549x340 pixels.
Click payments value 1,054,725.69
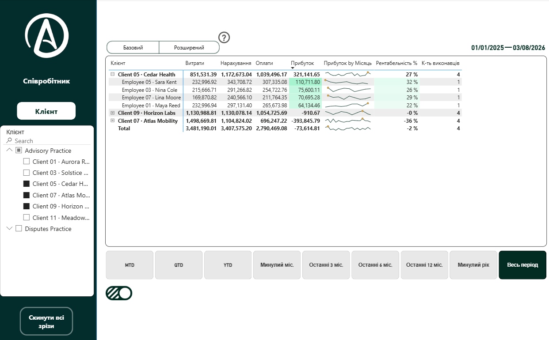tap(271, 113)
